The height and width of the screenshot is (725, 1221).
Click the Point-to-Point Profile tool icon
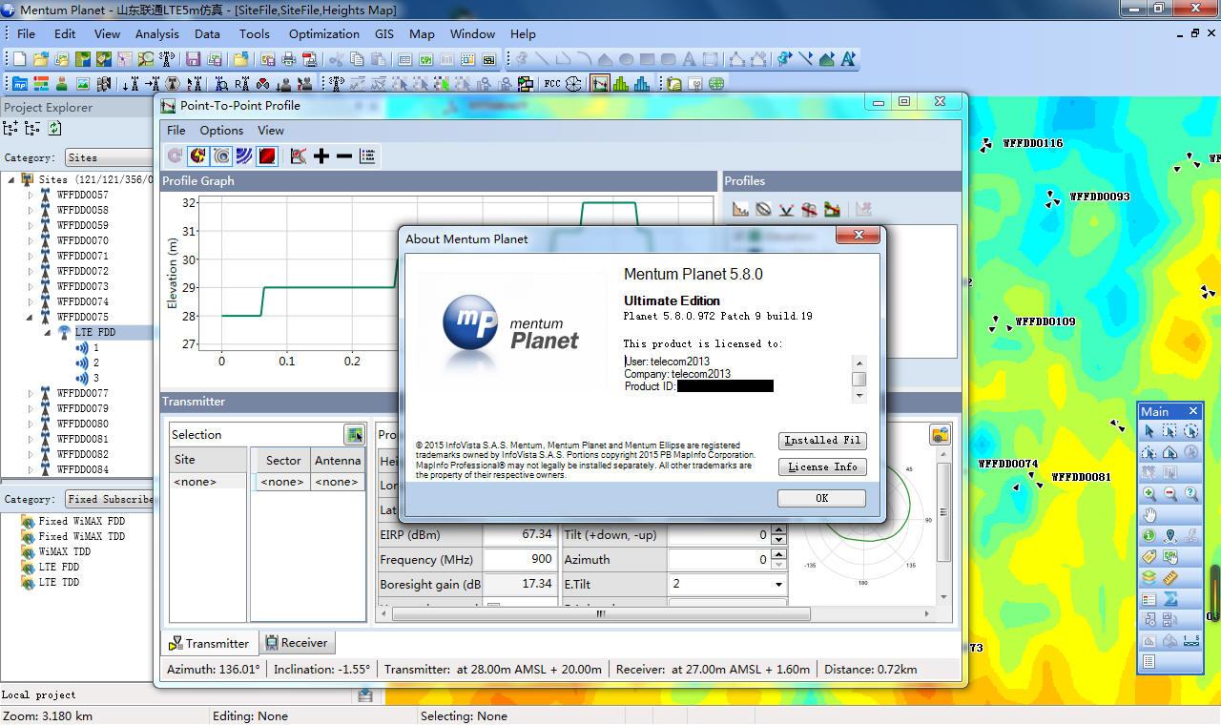[599, 84]
